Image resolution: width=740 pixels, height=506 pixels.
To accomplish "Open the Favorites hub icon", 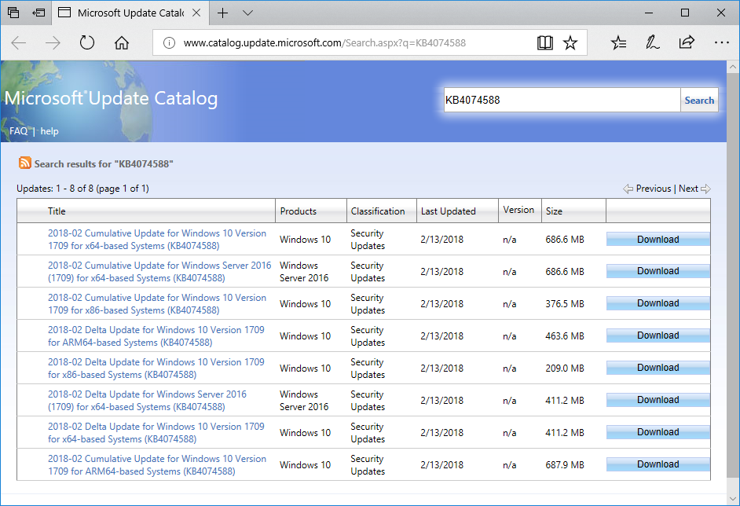I will click(619, 43).
